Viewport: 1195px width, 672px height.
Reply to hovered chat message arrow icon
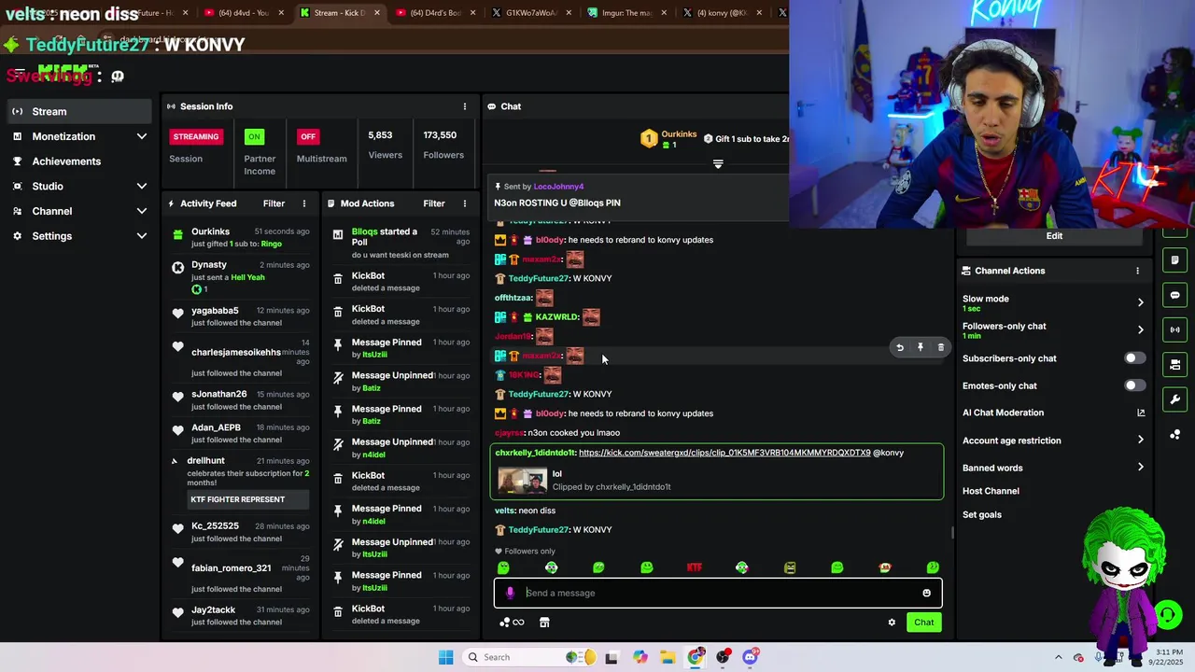click(x=900, y=347)
